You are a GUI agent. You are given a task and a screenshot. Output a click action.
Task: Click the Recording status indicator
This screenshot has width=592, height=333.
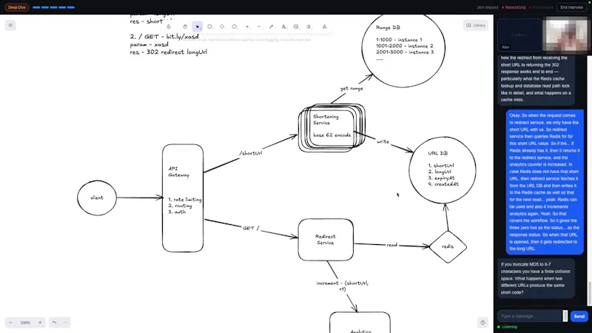[514, 7]
